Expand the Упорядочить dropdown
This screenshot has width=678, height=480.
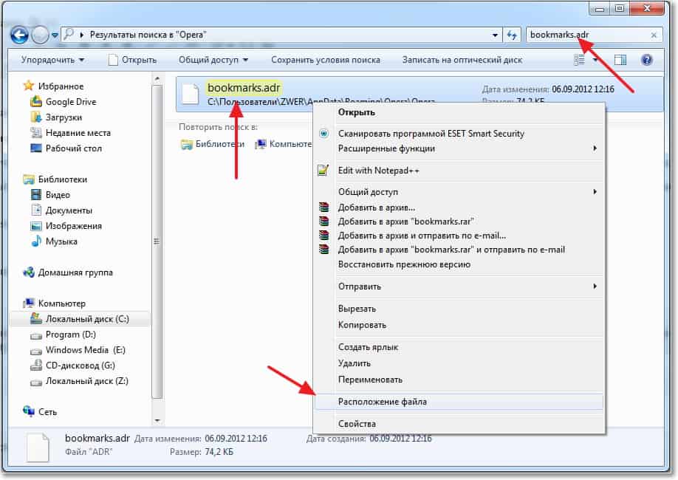52,60
